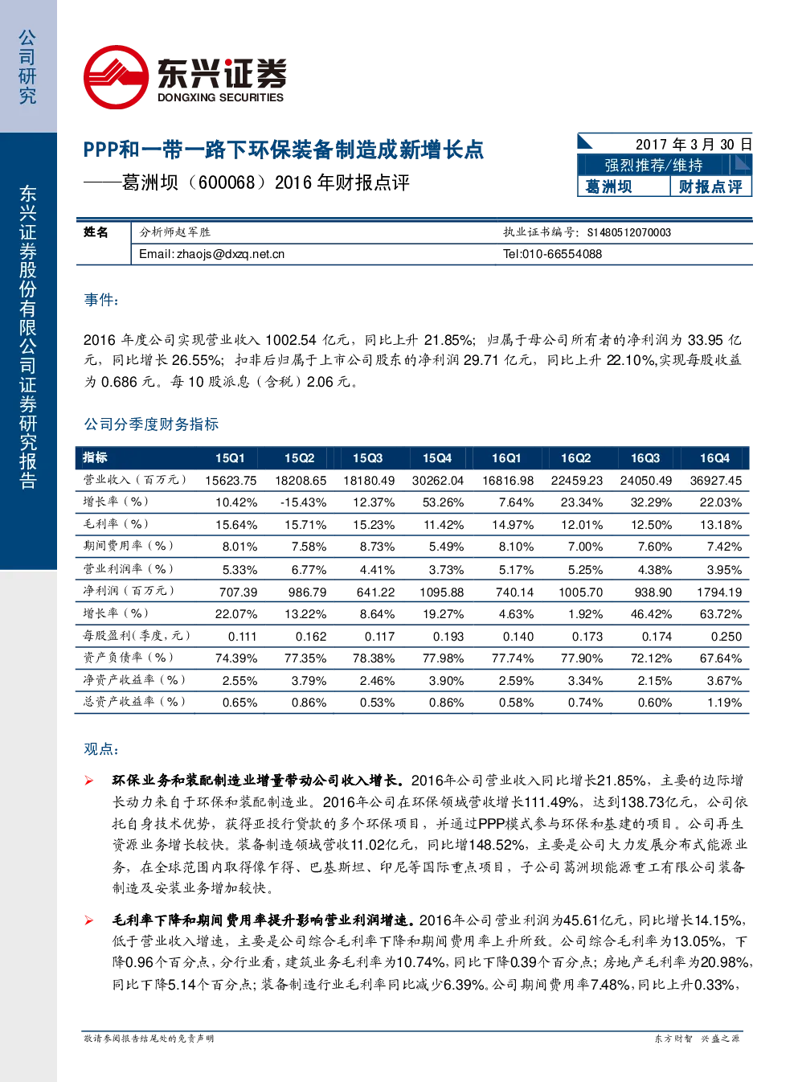The height and width of the screenshot is (1082, 798).
Task: Click the 东兴证券股份有限公司证券研究报告 sidebar banner
Action: [28, 337]
